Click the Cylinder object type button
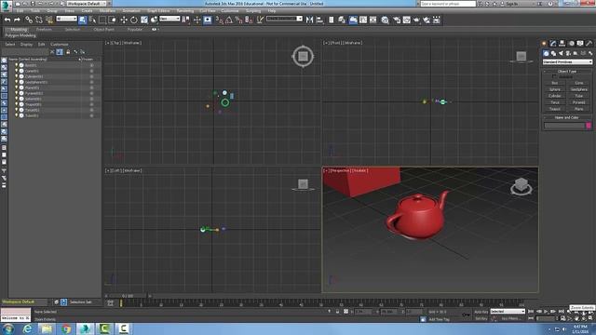 555,96
